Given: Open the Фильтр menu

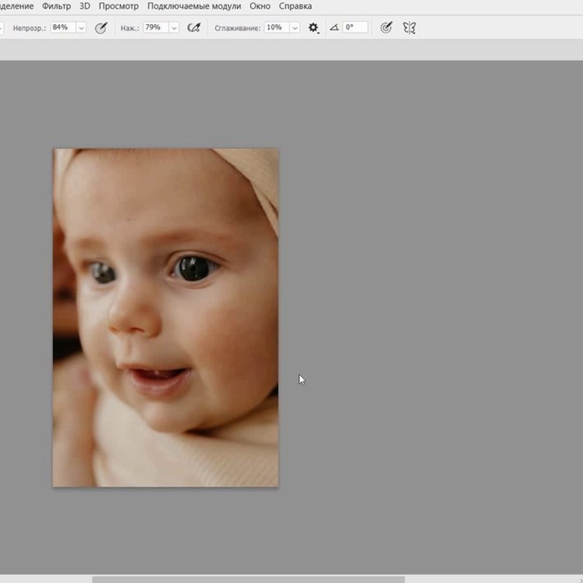Looking at the screenshot, I should (56, 6).
